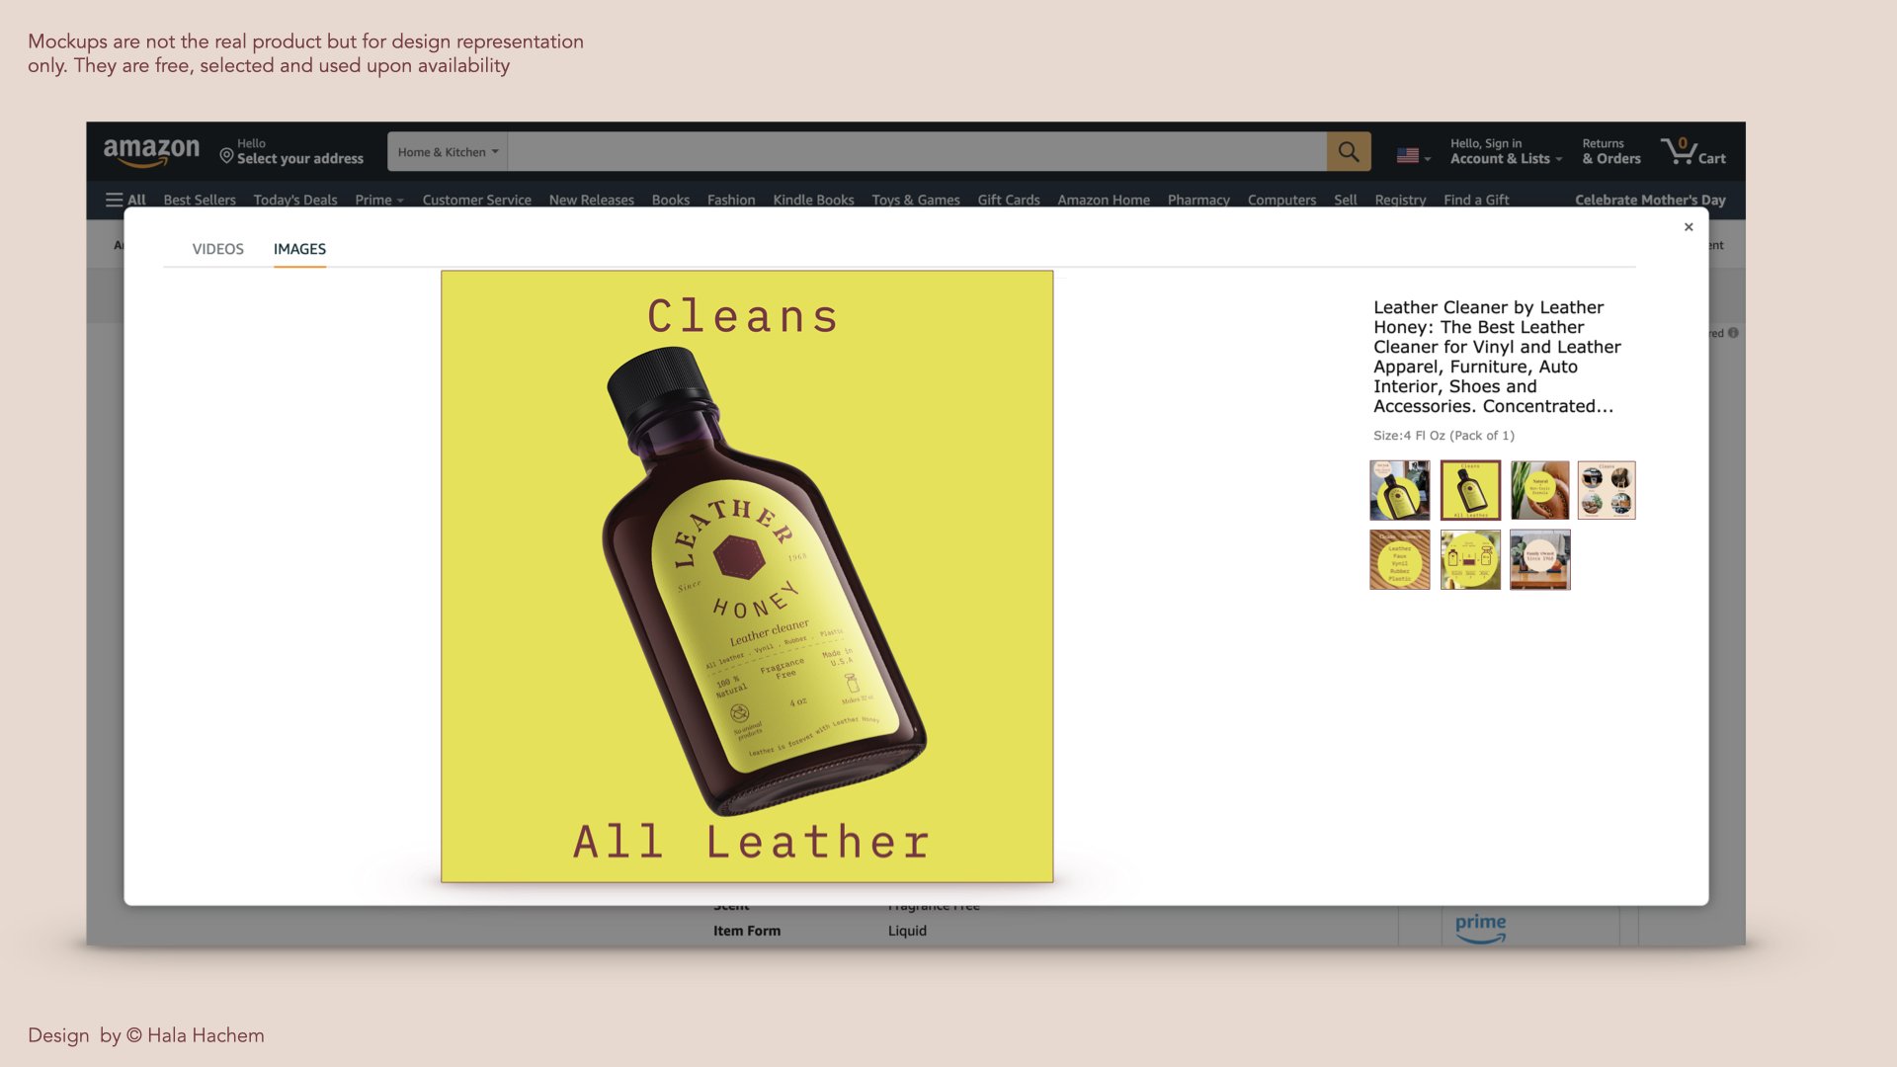Screen dimensions: 1897x1067
Task: Close the image viewer popup
Action: tap(1689, 227)
